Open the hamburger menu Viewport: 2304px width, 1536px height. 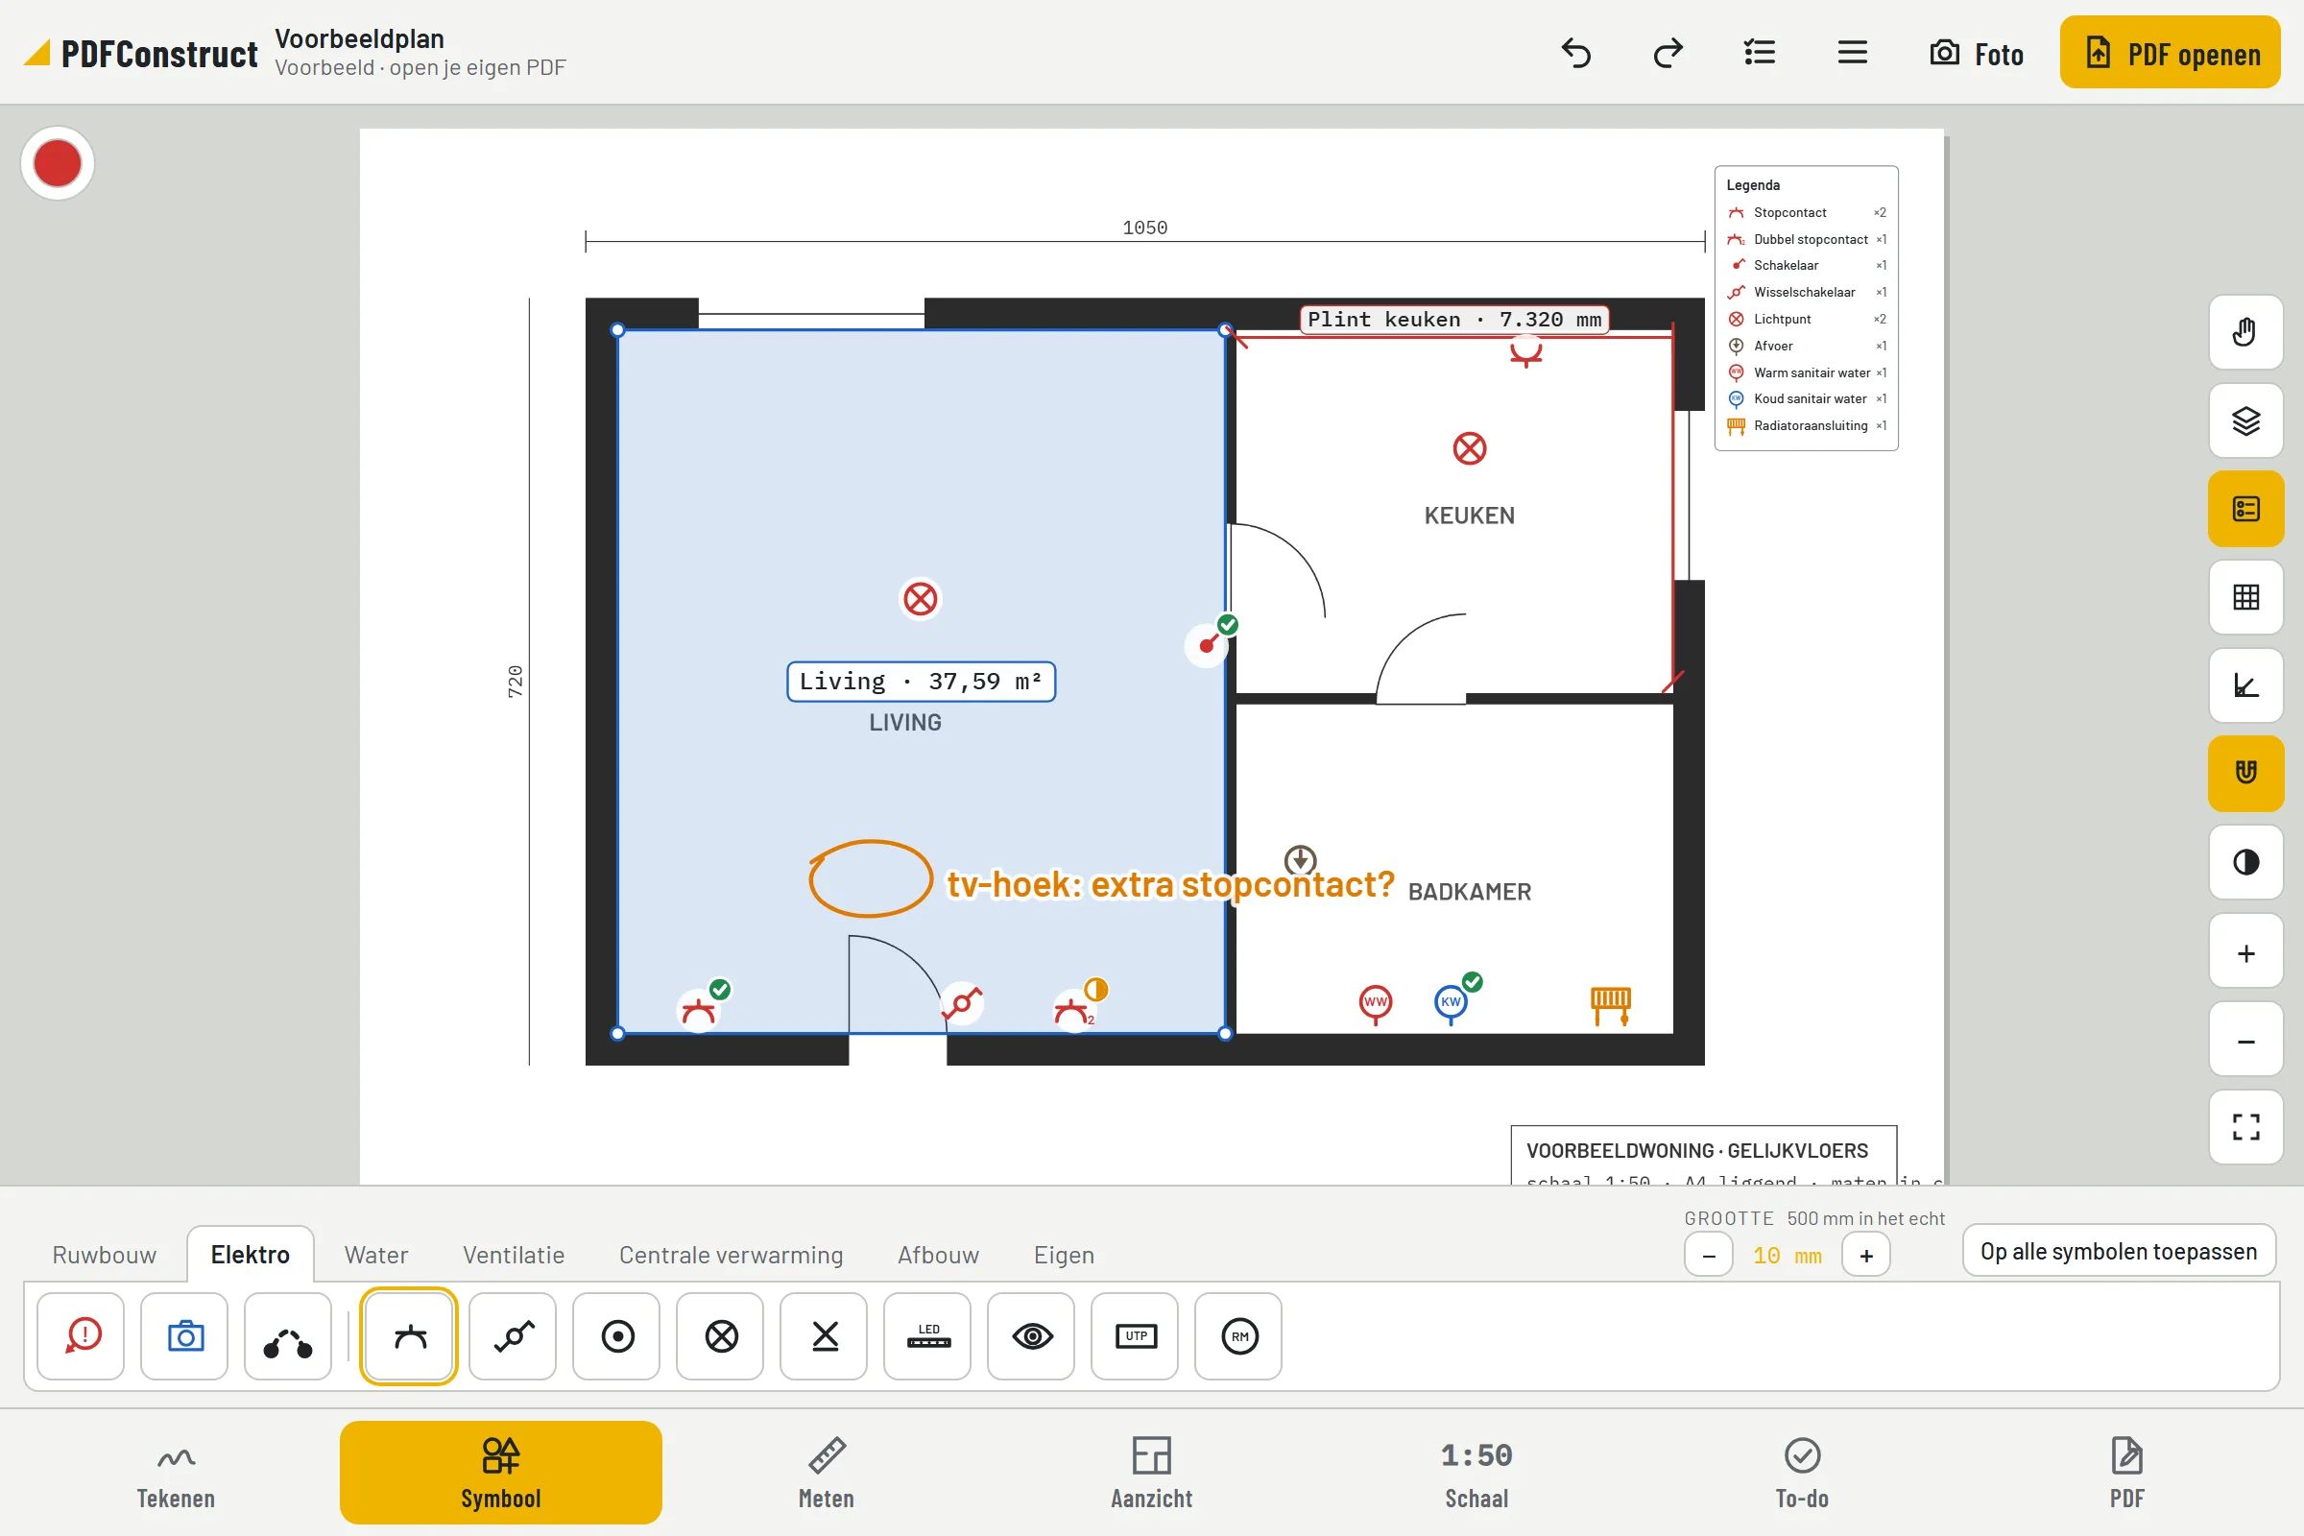pos(1852,53)
